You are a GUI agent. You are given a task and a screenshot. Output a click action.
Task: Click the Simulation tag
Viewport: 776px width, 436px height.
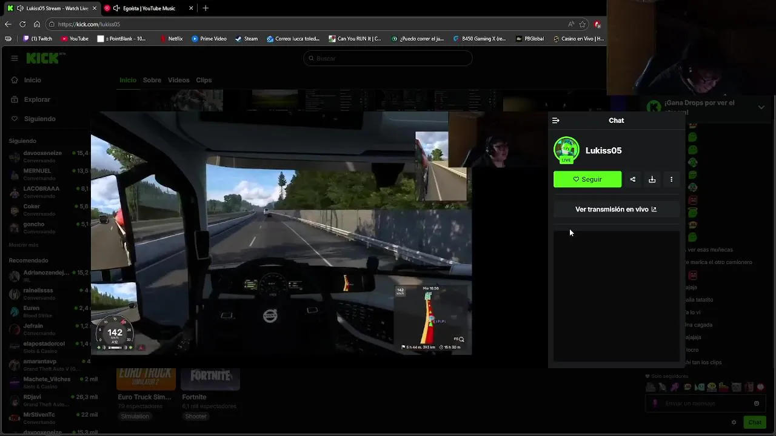pos(135,416)
